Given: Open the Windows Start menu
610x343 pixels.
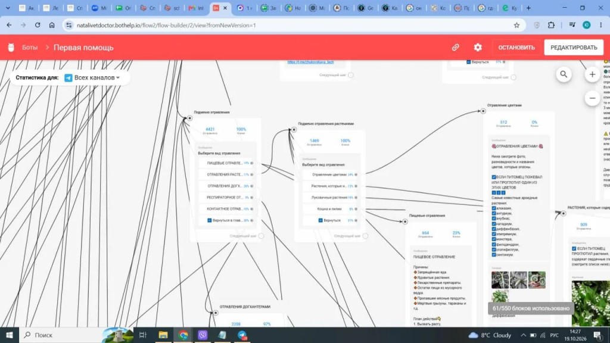Looking at the screenshot, I should click(10, 335).
